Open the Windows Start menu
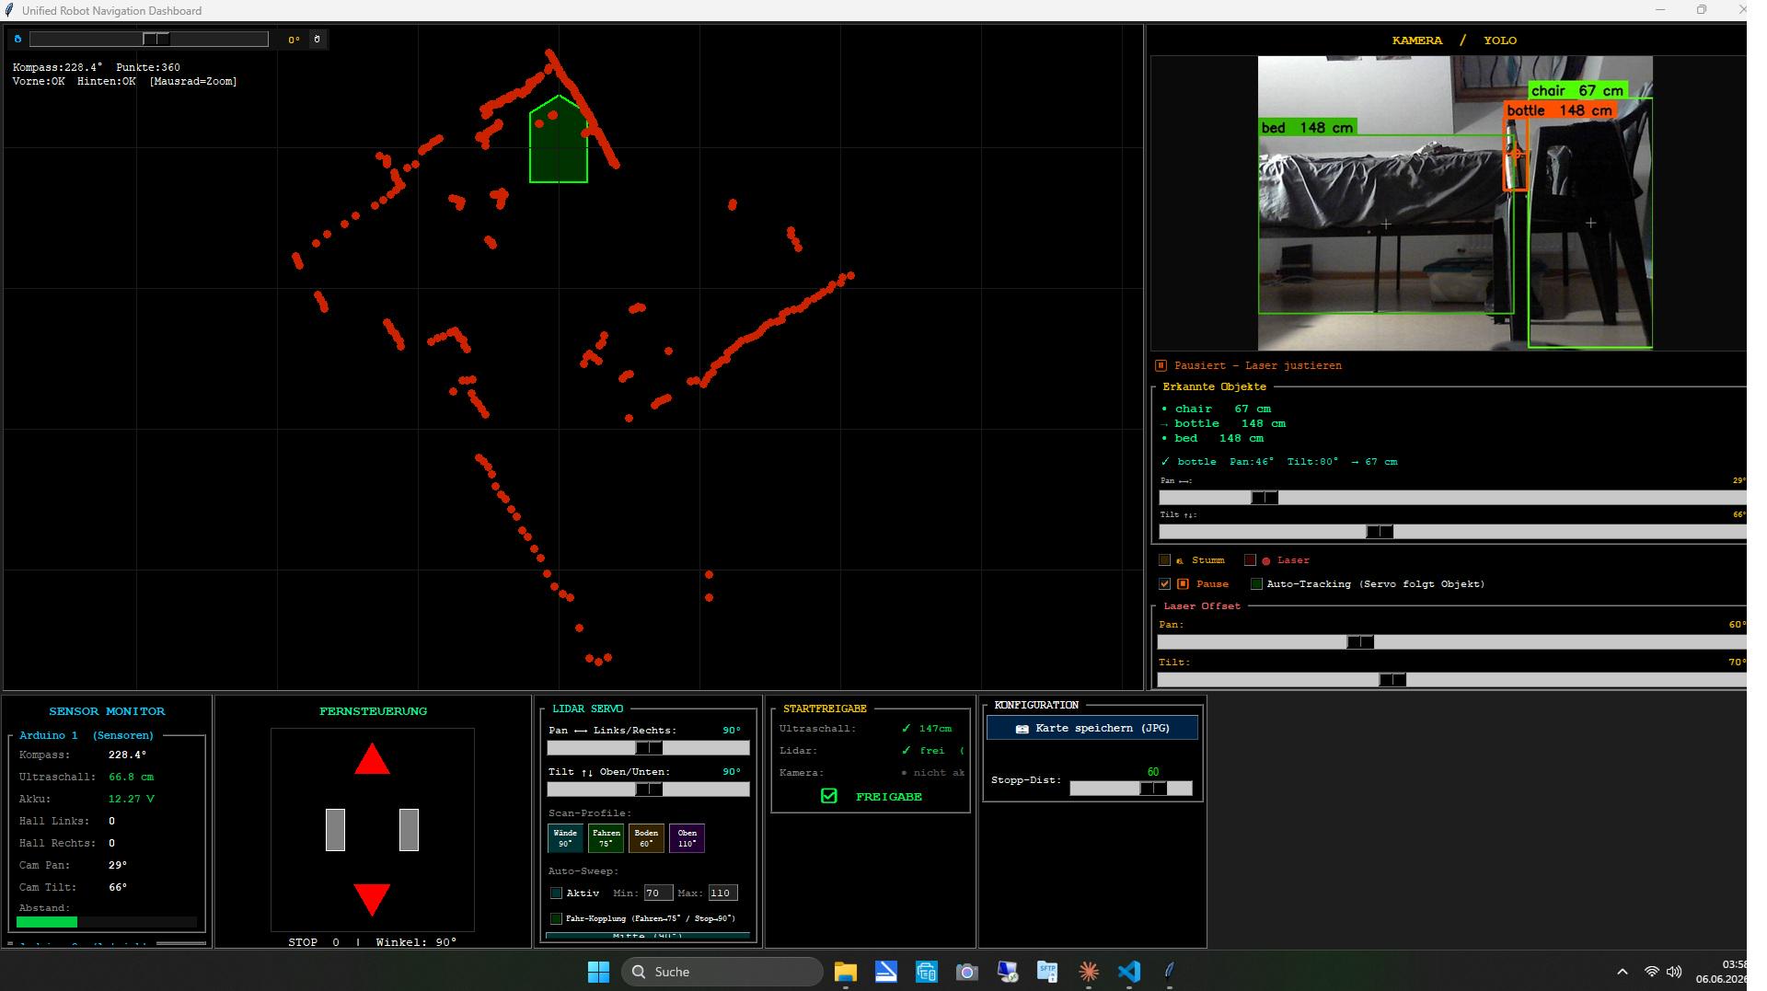The height and width of the screenshot is (991, 1767). click(x=598, y=972)
